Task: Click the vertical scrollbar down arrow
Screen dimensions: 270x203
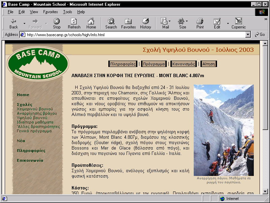Action: 265,191
